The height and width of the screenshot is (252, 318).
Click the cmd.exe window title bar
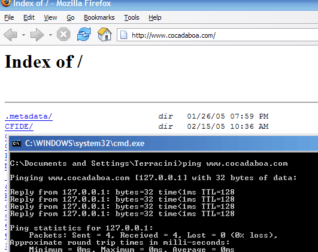pyautogui.click(x=163, y=143)
